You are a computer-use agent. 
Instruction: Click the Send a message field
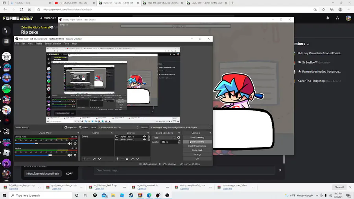pyautogui.click(x=184, y=170)
